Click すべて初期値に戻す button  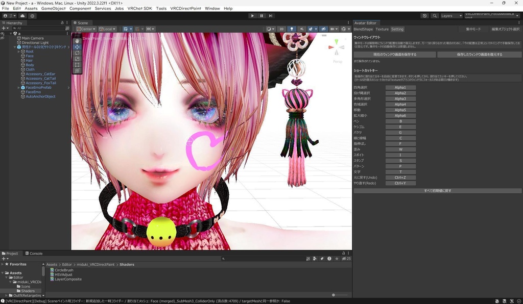coord(438,191)
